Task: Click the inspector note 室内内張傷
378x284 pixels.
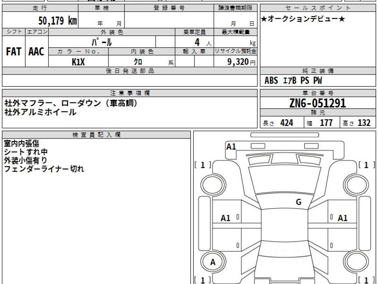Action: point(22,144)
